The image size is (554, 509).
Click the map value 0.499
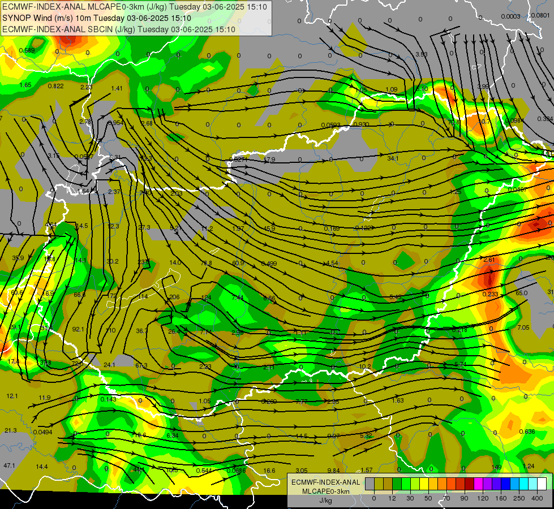pos(269,264)
